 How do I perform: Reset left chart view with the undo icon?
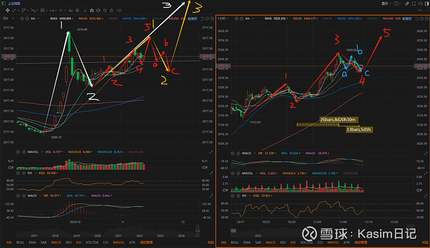tap(203, 19)
